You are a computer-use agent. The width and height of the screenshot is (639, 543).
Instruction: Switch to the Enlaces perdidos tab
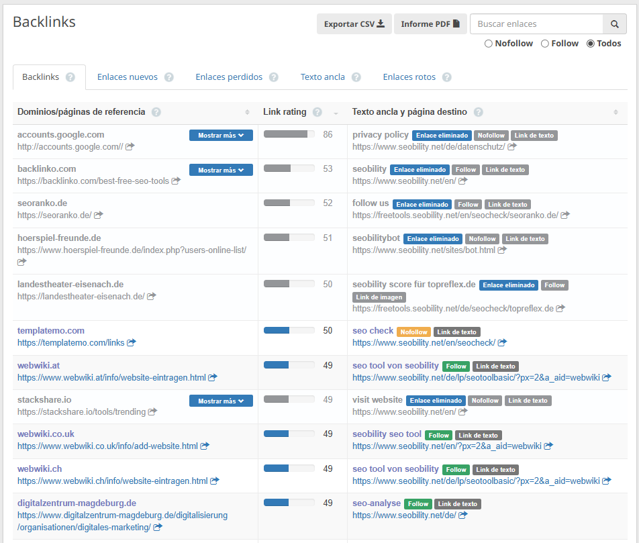(229, 77)
